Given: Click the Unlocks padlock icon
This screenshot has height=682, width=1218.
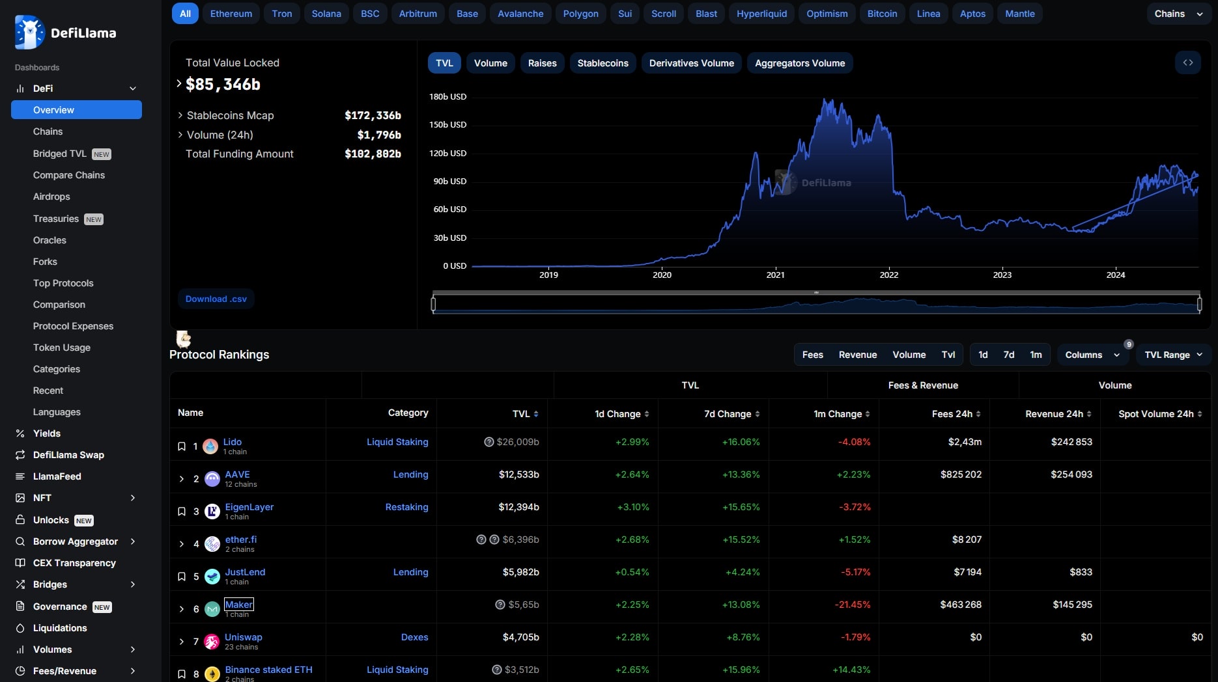Looking at the screenshot, I should (x=20, y=520).
